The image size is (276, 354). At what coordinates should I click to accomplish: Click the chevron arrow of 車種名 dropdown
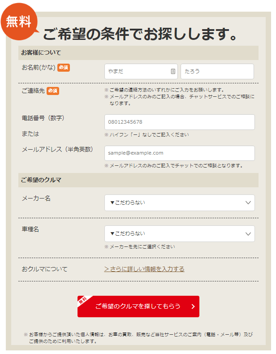click(248, 233)
